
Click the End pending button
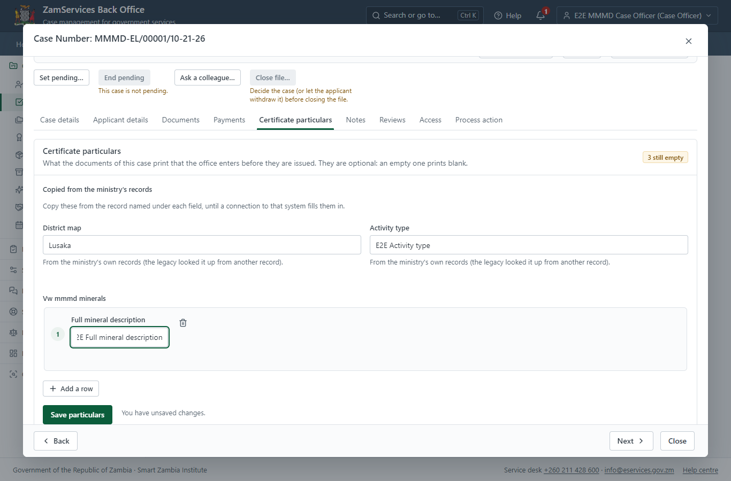[124, 77]
